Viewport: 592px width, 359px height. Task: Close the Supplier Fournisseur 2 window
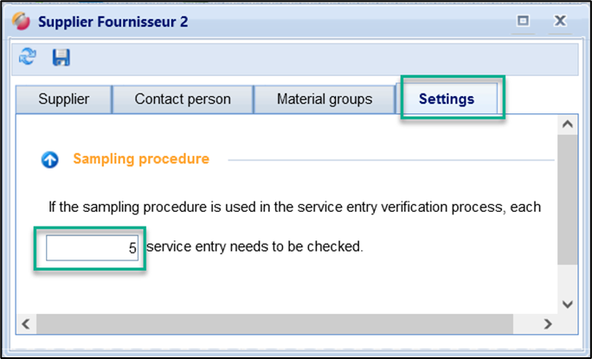coord(560,20)
